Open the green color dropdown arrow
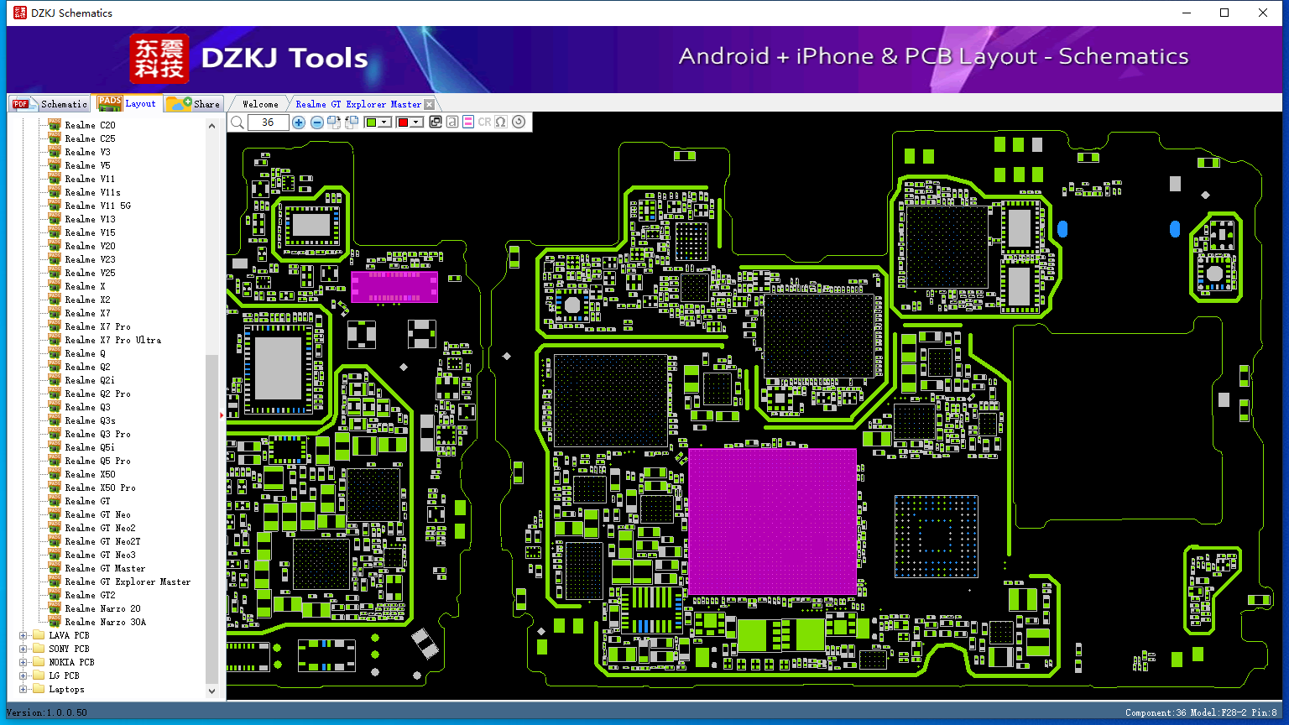 tap(384, 123)
